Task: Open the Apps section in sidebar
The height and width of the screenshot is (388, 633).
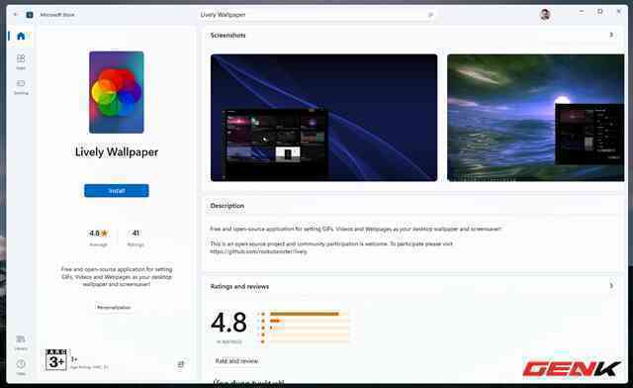Action: pos(21,61)
